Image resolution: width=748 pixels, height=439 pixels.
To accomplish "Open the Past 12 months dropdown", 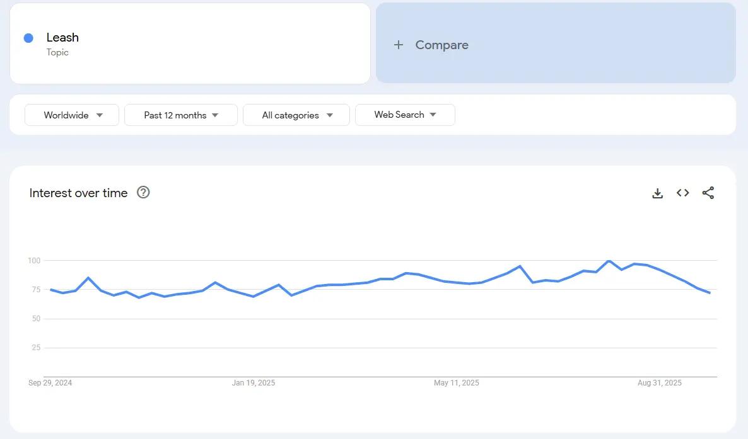I will tap(181, 115).
